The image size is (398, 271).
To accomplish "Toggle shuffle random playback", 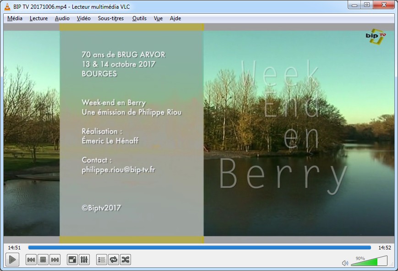I will (125, 260).
